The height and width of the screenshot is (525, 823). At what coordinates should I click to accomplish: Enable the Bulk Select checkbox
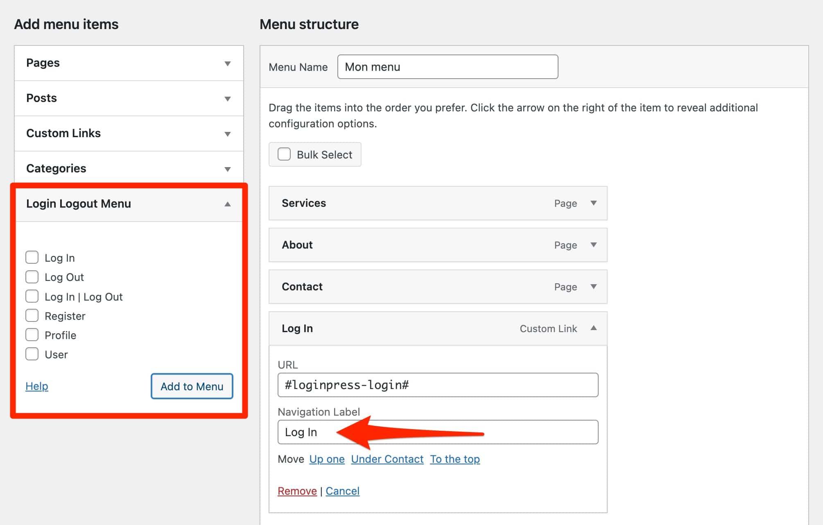pos(284,154)
